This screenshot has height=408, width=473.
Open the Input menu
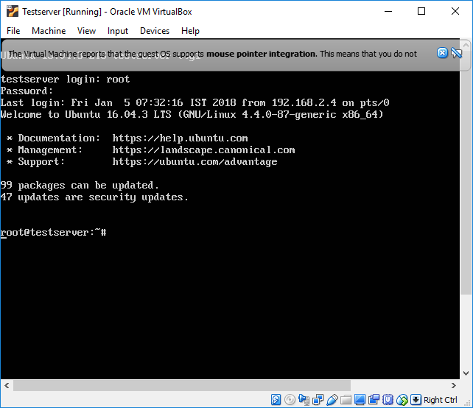pos(118,31)
